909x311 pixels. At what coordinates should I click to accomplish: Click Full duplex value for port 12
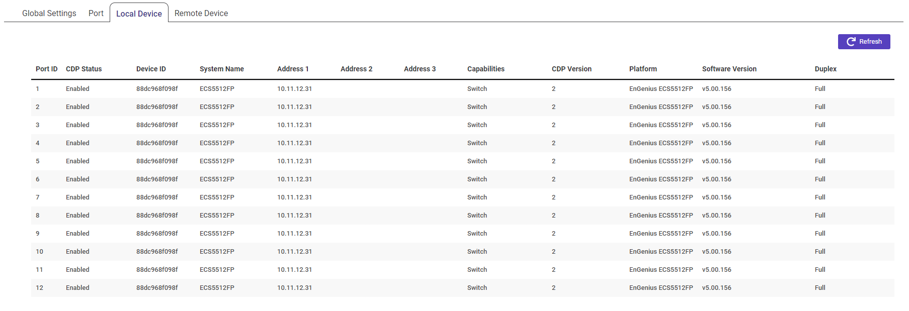coord(820,288)
